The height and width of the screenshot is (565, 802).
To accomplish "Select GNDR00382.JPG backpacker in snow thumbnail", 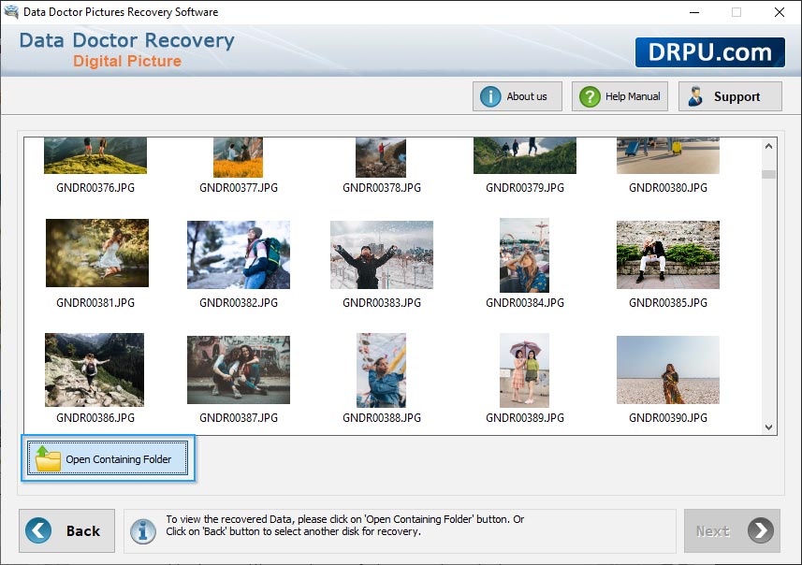I will 239,254.
